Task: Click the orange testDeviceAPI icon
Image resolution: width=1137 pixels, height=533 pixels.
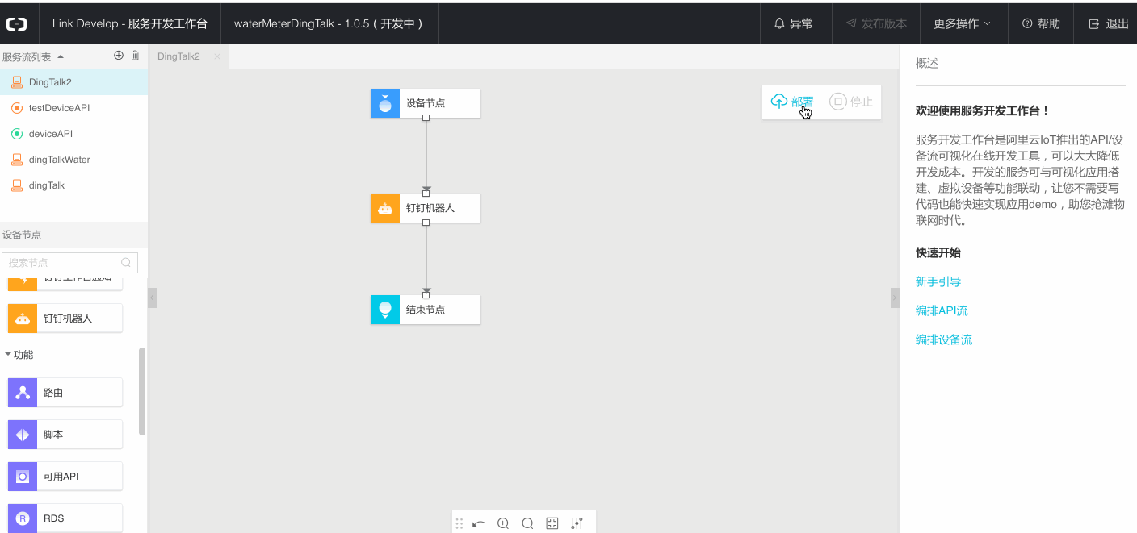Action: (16, 108)
